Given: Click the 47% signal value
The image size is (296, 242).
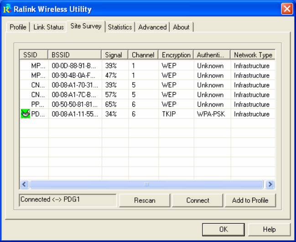Looking at the screenshot, I should click(x=111, y=75).
